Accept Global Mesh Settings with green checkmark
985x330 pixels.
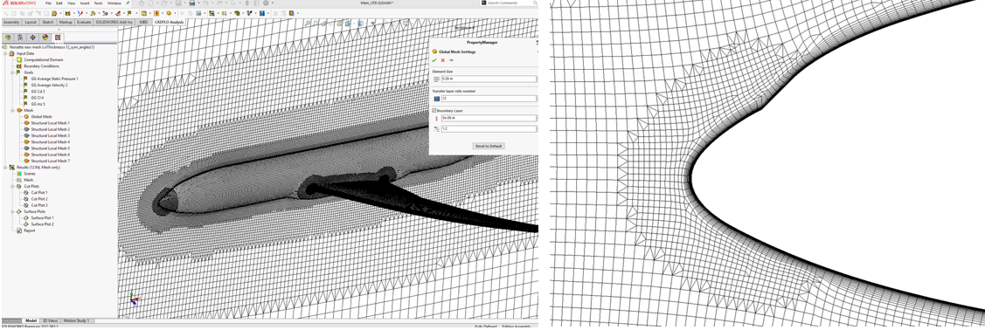coord(434,60)
